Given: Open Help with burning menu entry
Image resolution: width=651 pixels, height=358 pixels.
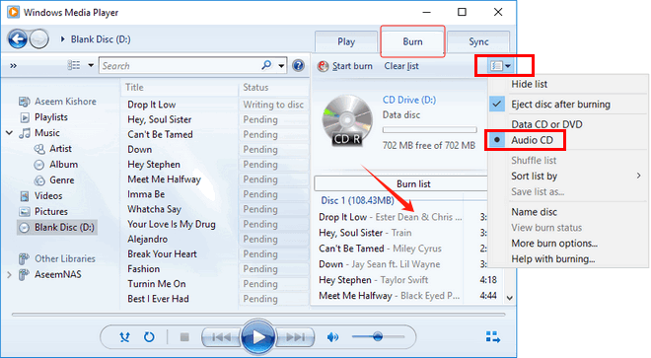Looking at the screenshot, I should click(553, 259).
